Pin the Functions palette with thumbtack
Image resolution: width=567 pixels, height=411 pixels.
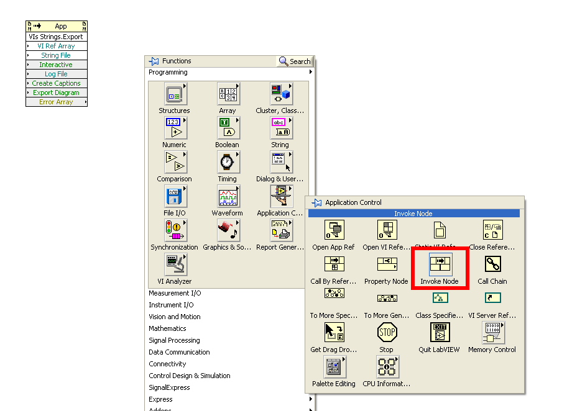pyautogui.click(x=154, y=61)
